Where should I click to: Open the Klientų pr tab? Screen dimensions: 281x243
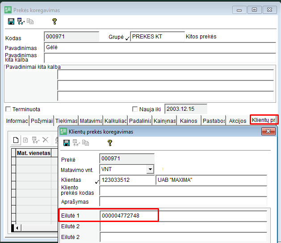pos(264,120)
